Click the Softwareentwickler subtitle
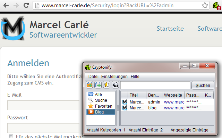 point(63,35)
